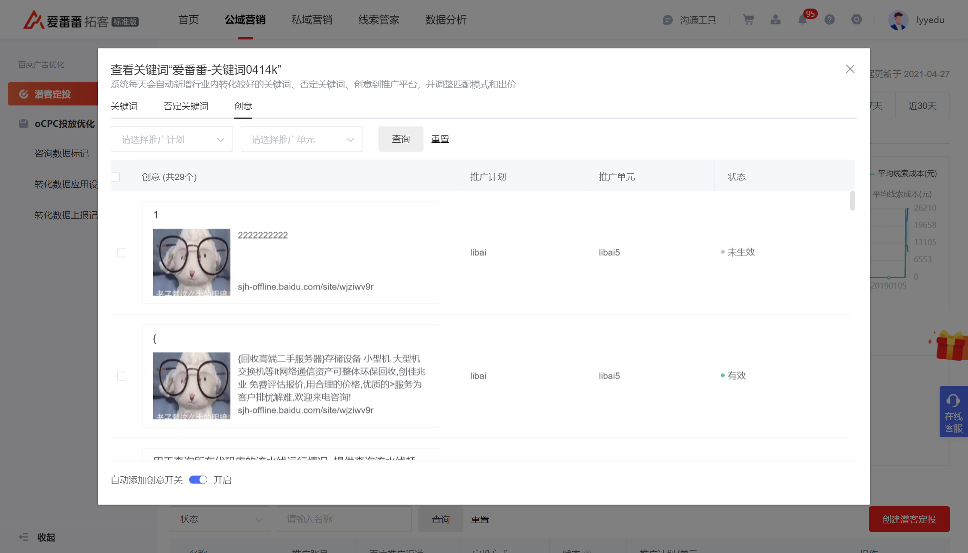This screenshot has width=968, height=553.
Task: Open the notification bell with 95 badge
Action: 802,20
